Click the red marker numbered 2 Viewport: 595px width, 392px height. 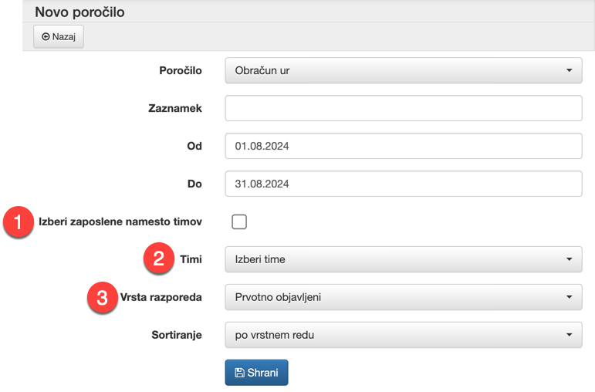[x=158, y=259]
